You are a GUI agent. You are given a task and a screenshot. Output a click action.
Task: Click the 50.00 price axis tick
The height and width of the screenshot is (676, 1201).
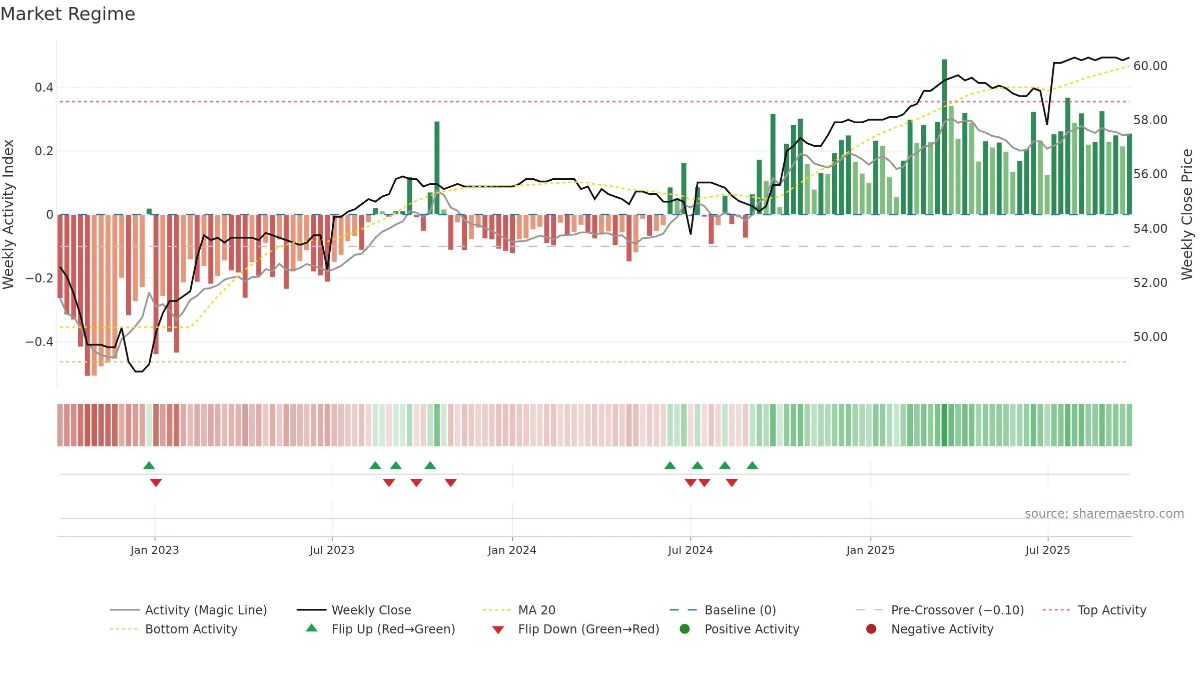coord(1150,337)
